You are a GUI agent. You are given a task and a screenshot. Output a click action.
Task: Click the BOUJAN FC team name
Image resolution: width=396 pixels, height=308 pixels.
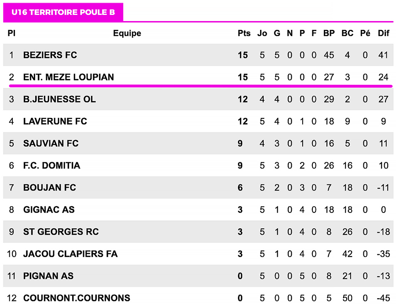click(x=50, y=187)
